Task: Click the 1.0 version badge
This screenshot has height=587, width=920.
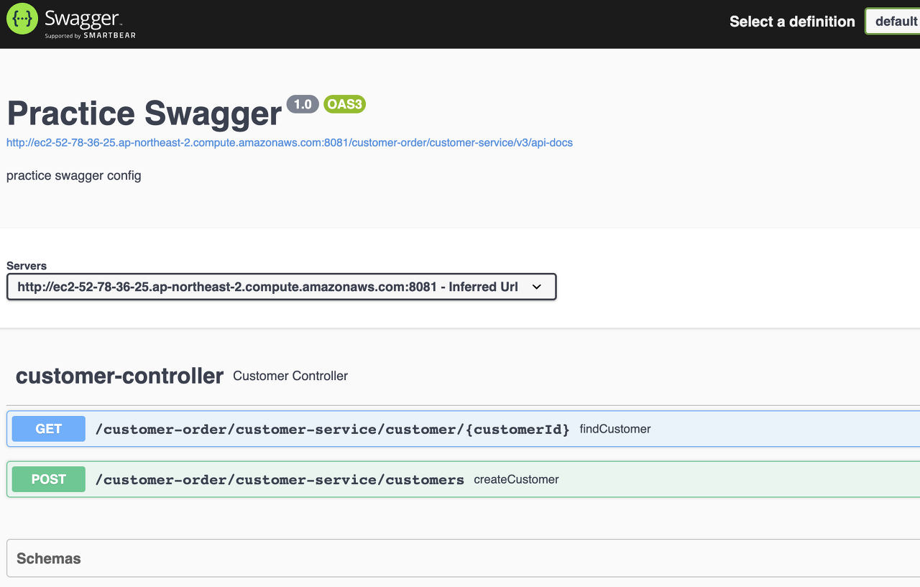Action: [x=303, y=104]
